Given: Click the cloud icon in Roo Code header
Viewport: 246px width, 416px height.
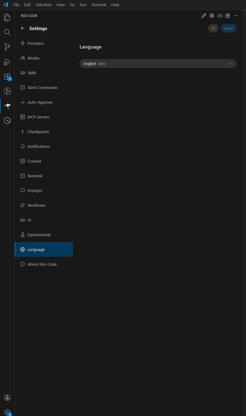Looking at the screenshot, I should point(220,16).
